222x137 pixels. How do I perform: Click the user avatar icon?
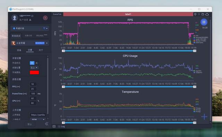(x=15, y=18)
